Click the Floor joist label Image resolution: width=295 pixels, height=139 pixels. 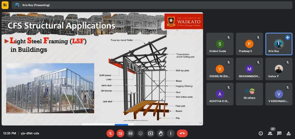[180, 106]
